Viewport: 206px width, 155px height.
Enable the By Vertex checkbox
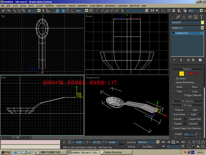tap(174, 79)
